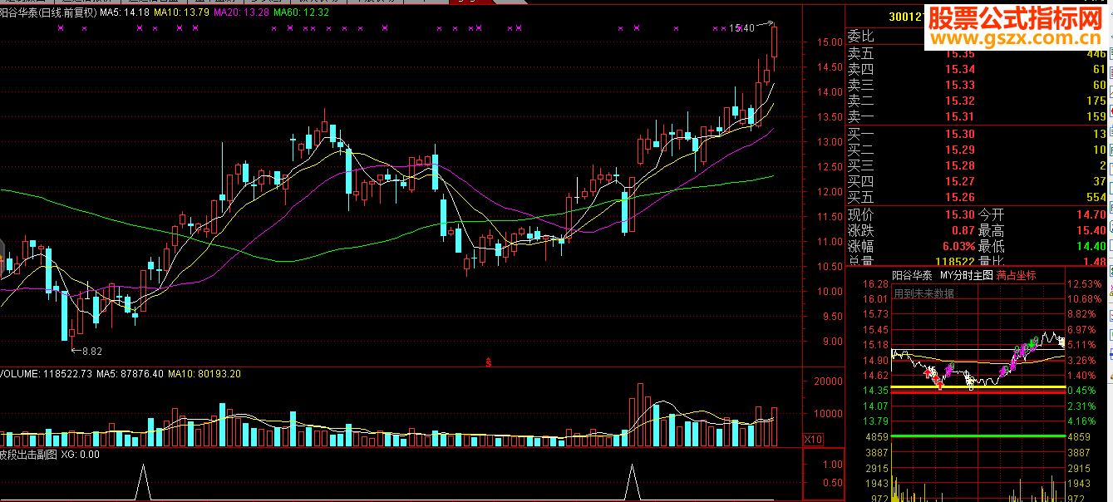1113x502 pixels.
Task: Click the 阳谷华泰(日线.前复权) chart title
Action: coord(48,12)
